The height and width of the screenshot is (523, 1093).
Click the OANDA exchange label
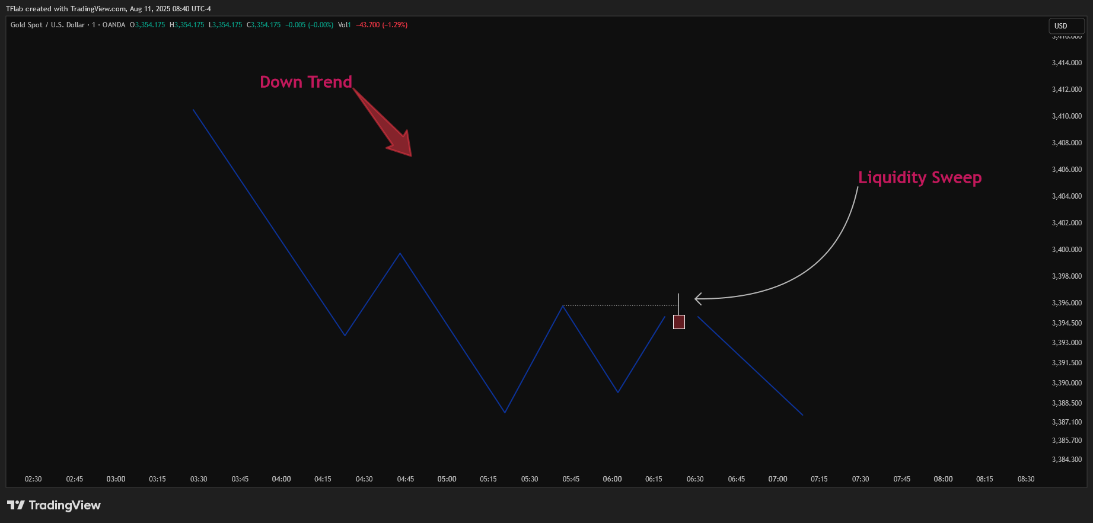114,25
